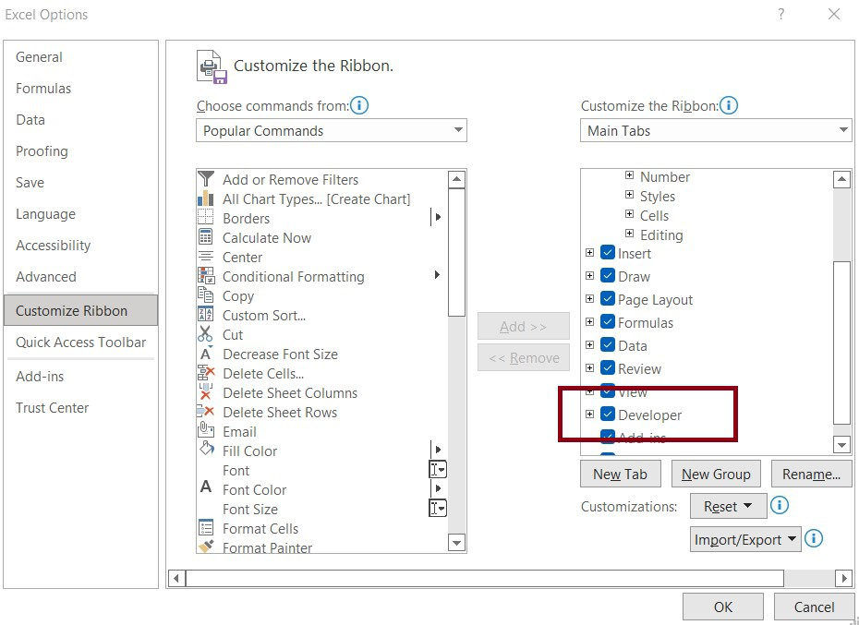
Task: Click the Borders grid icon
Action: point(205,218)
